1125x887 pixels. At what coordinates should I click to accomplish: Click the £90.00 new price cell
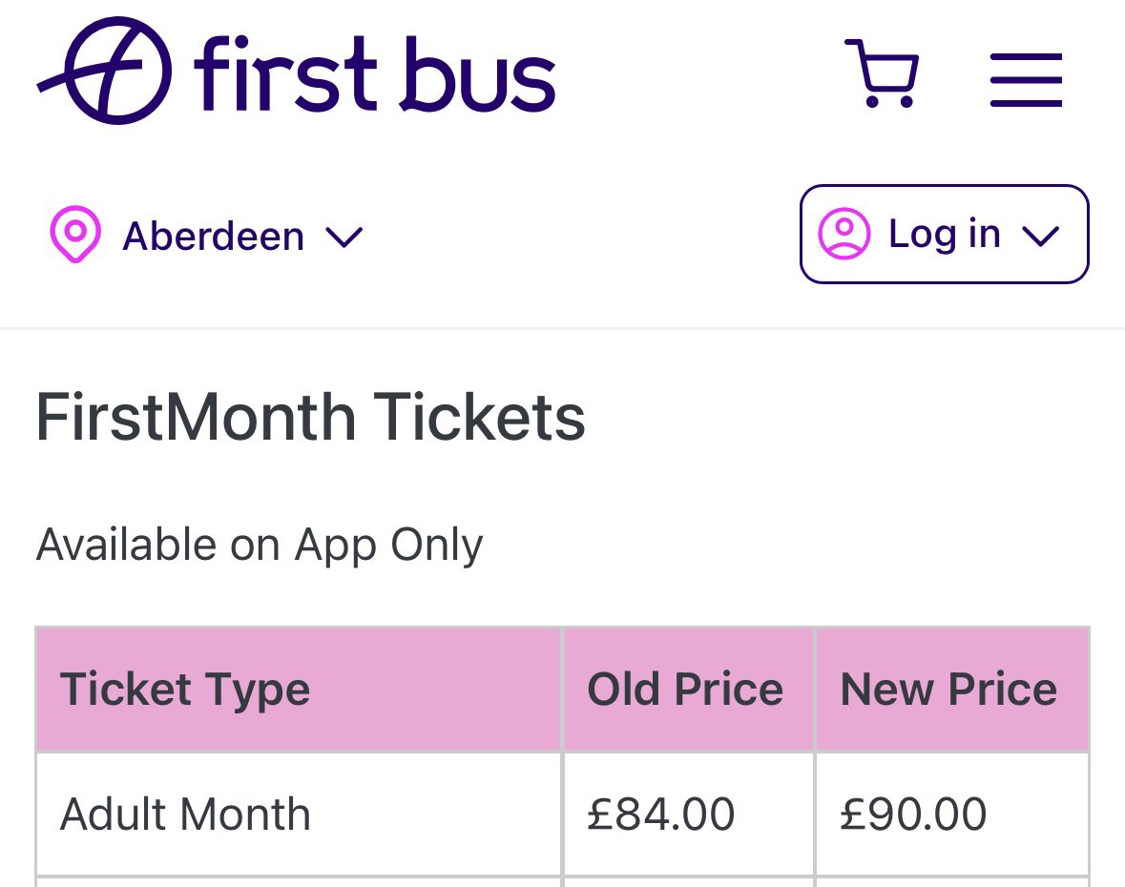(913, 815)
